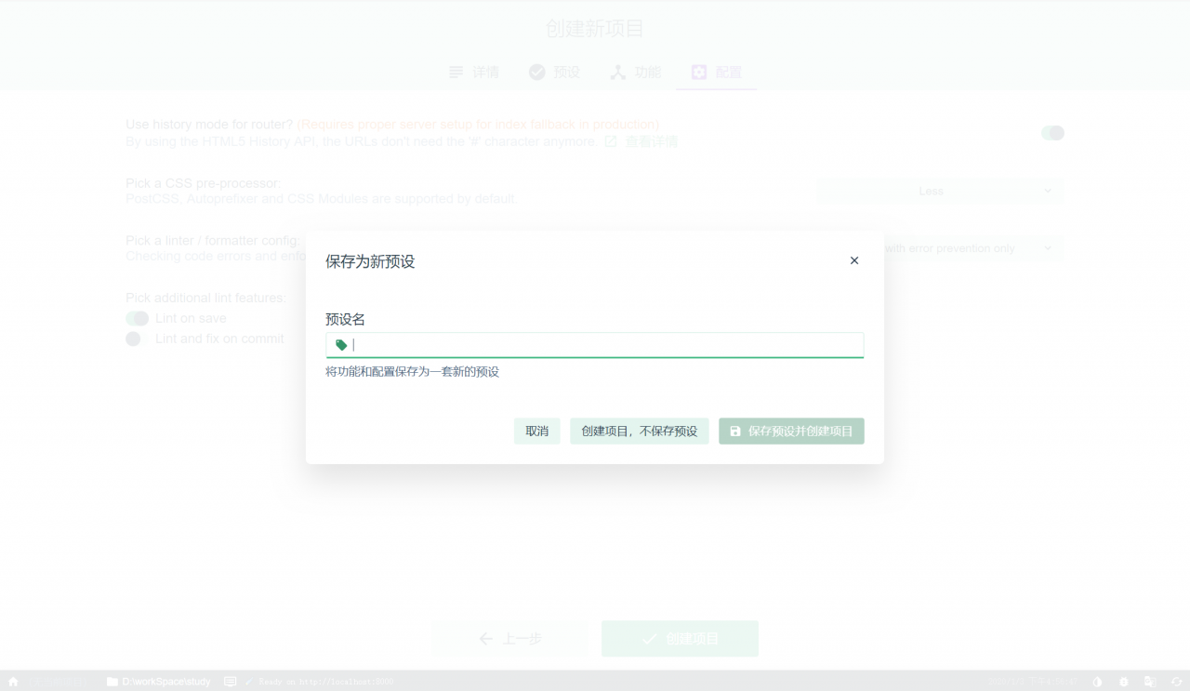This screenshot has height=691, width=1190.
Task: Switch to the 功能 features tab
Action: (x=636, y=73)
